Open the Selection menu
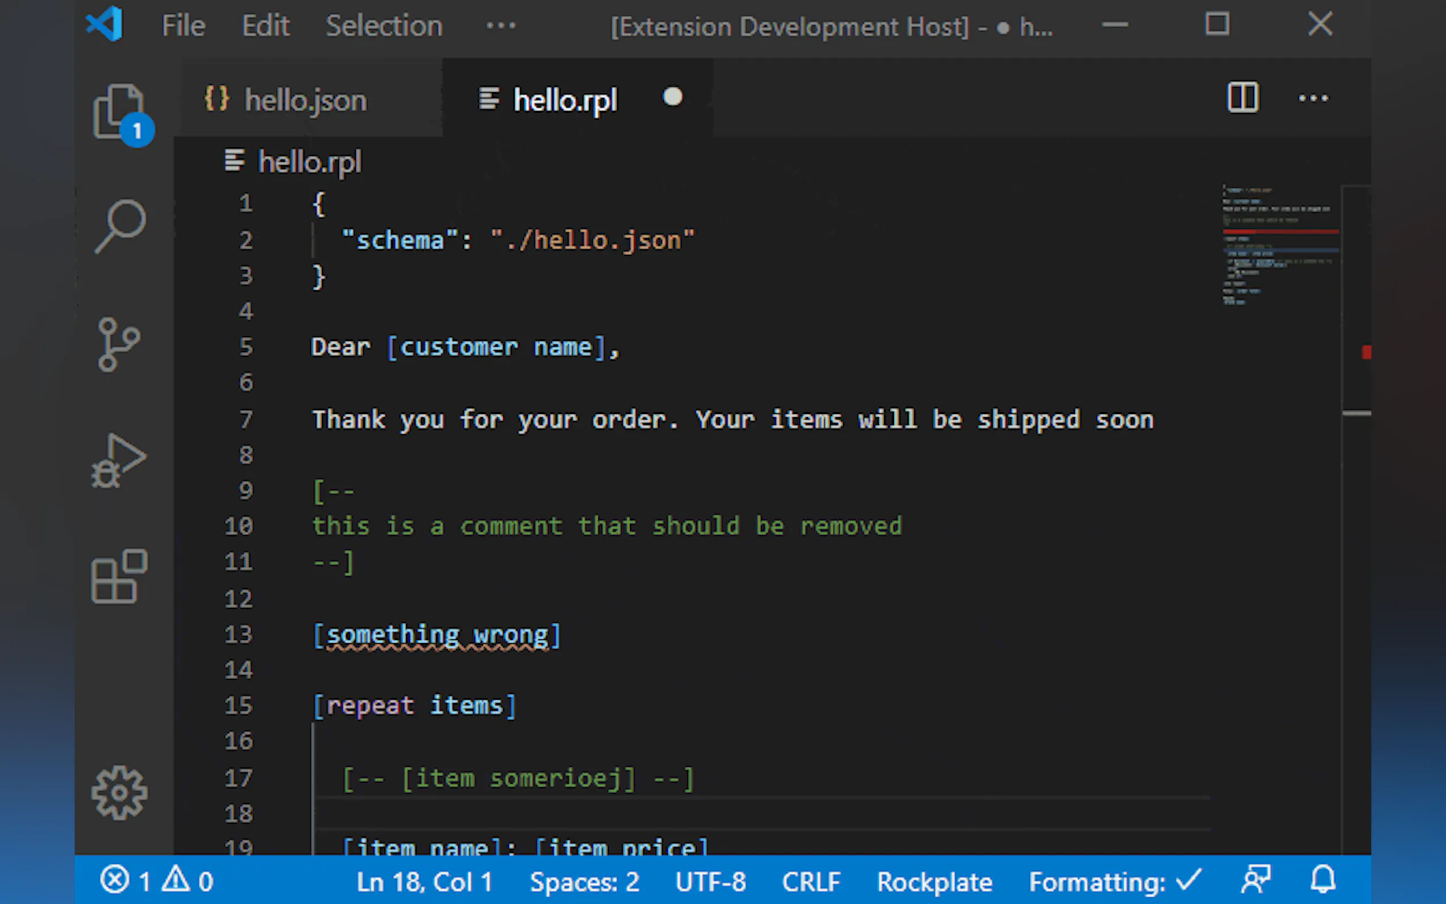Image resolution: width=1446 pixels, height=904 pixels. click(384, 26)
